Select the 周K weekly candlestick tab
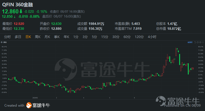 38,37
